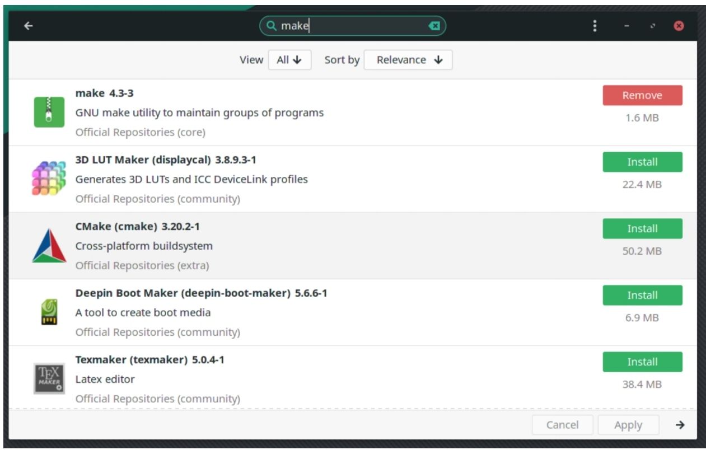
Task: Click 'Official Repositories (extra)' text
Action: click(x=142, y=265)
